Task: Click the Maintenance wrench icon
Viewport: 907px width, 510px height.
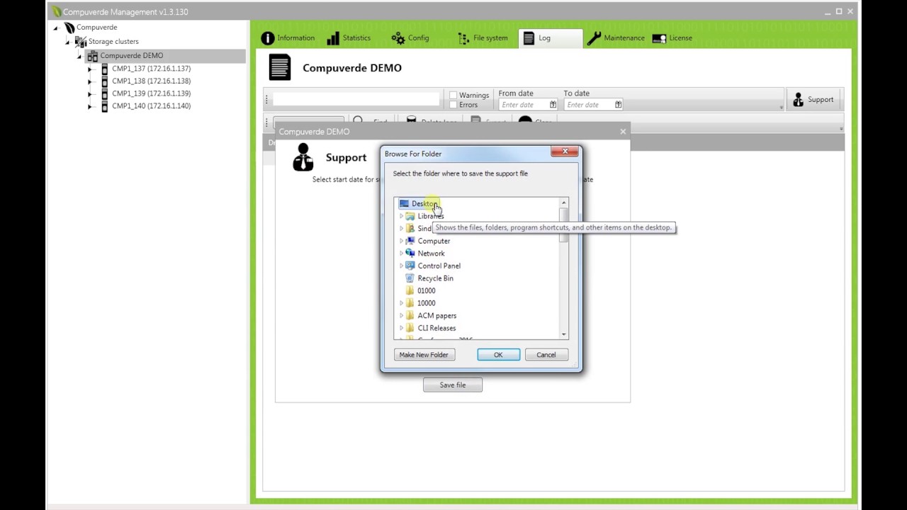Action: (594, 38)
